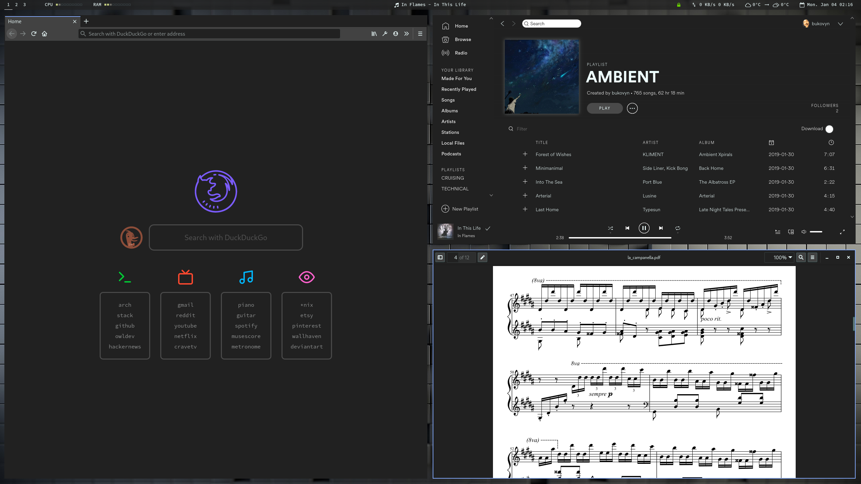Skip to next track in Spotify

coord(661,228)
